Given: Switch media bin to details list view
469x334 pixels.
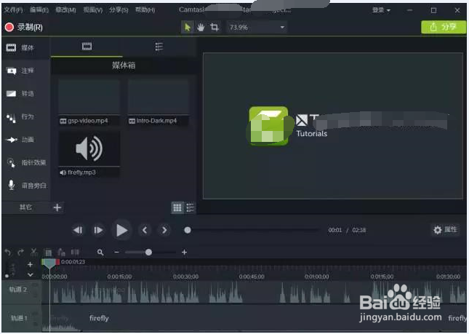Looking at the screenshot, I should click(190, 207).
